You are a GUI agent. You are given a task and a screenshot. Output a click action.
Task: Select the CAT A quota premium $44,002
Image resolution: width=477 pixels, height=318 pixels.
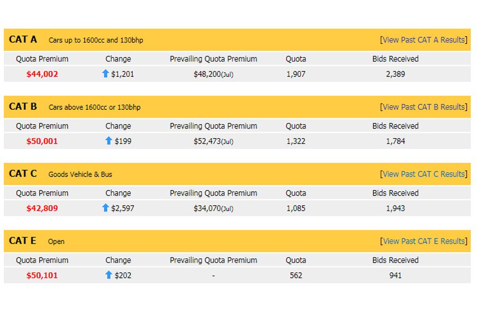42,74
